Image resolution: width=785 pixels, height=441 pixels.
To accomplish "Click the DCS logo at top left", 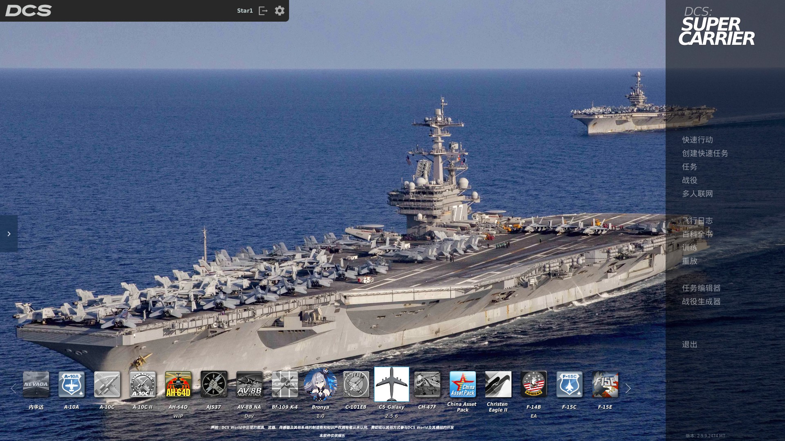I will [28, 11].
